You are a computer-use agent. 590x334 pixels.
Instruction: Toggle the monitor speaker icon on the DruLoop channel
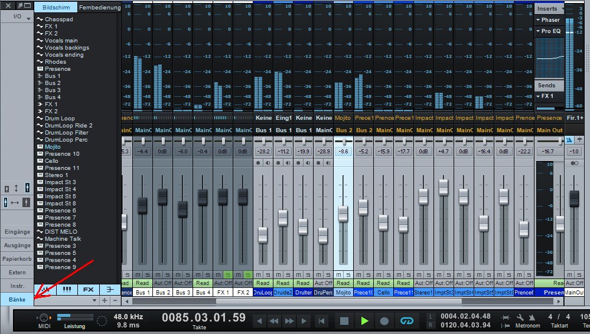click(x=268, y=163)
